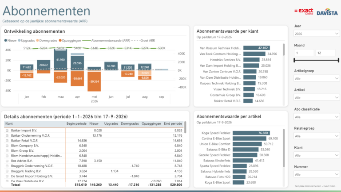This screenshot has height=192, width=341.
Task: Click the Maand end value field
Action: [x=325, y=53]
